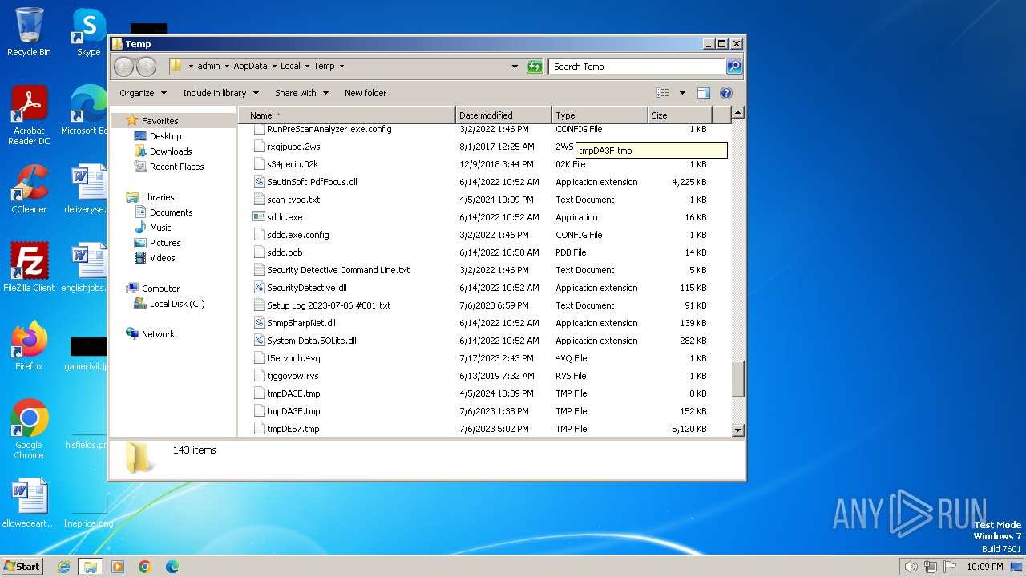Open the Organize dropdown menu
This screenshot has width=1026, height=577.
pyautogui.click(x=143, y=93)
